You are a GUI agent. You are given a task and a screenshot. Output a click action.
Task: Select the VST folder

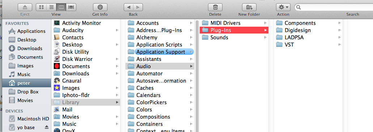[x=308, y=45]
